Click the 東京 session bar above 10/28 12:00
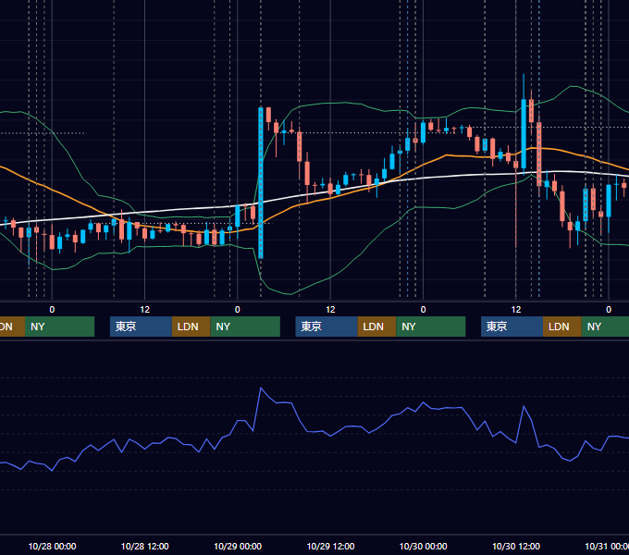The image size is (629, 555). [141, 327]
